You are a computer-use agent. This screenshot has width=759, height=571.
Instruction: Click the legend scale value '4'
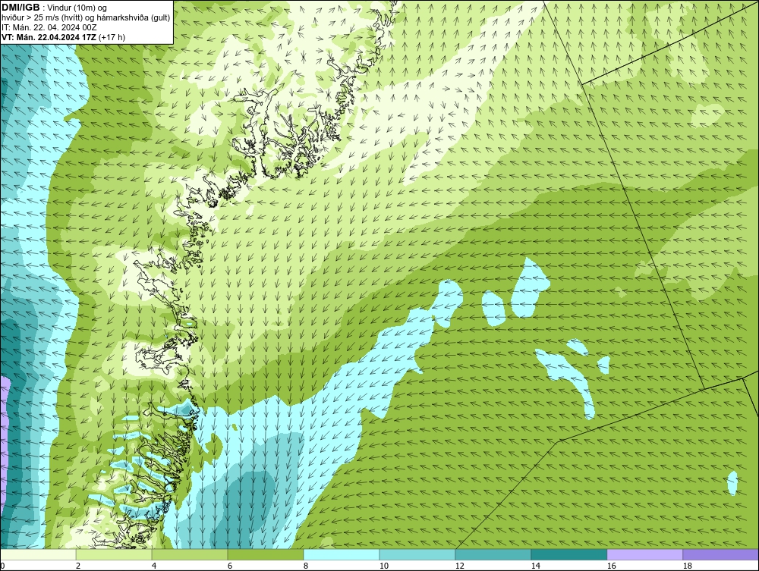coord(154,566)
